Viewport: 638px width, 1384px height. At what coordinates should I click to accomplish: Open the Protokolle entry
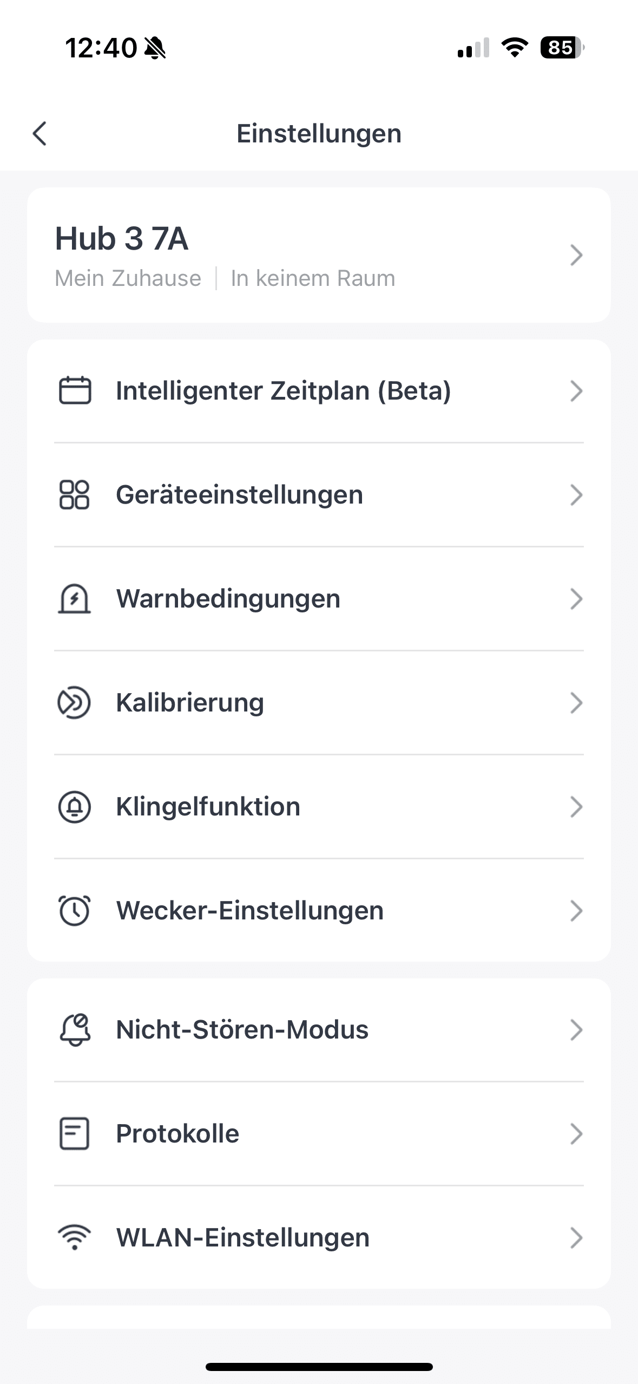[177, 1133]
